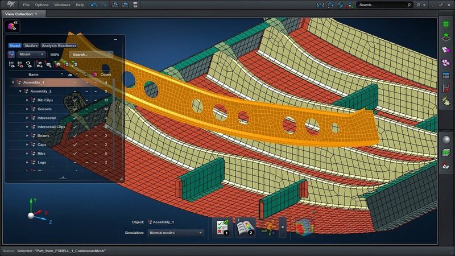Click the tri-color axes triad icon in the top bar

(x=350, y=5)
